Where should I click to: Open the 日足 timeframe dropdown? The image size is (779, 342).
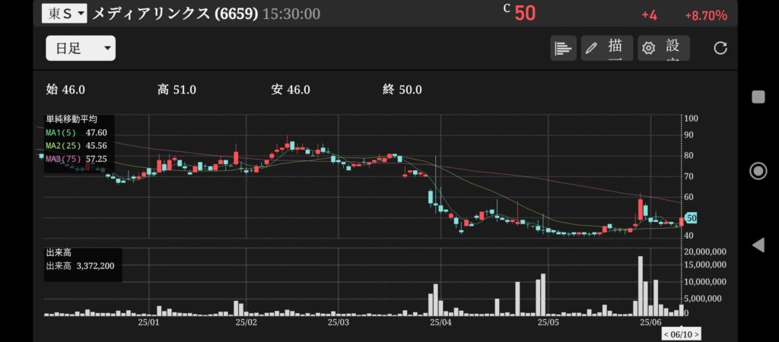coord(81,48)
